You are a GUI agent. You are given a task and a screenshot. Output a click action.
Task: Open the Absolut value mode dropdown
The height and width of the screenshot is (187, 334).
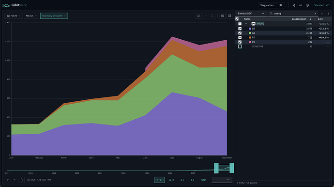click(31, 16)
